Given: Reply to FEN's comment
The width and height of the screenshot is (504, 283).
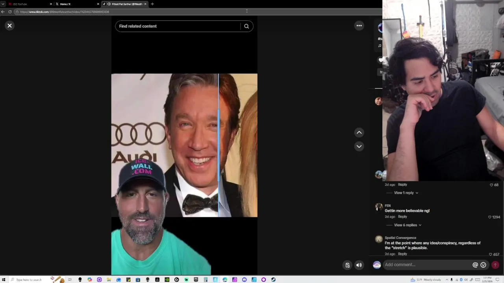Looking at the screenshot, I should (x=402, y=217).
